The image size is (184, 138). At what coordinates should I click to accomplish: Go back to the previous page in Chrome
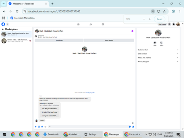pyautogui.click(x=4, y=11)
